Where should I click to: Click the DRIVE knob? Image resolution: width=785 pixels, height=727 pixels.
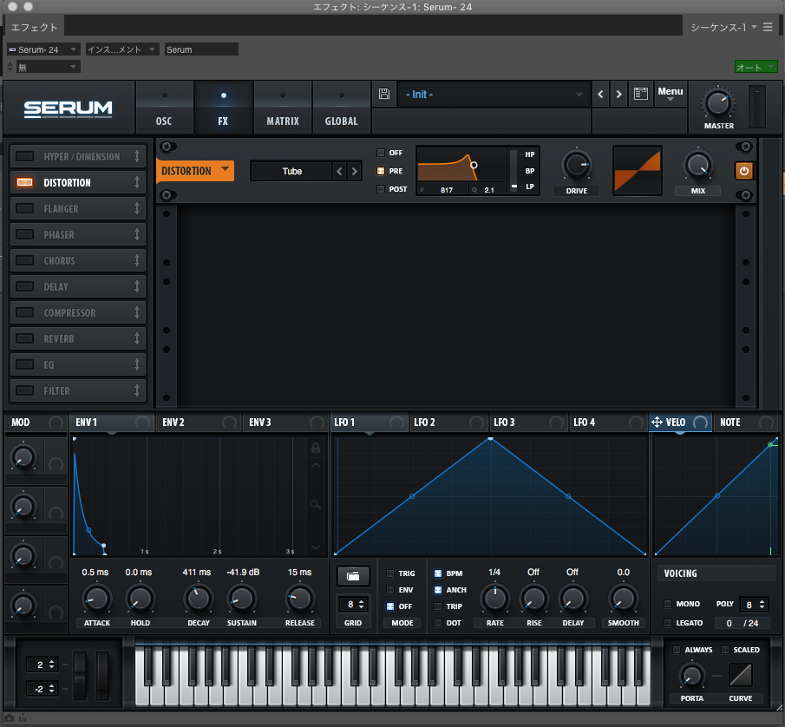576,165
